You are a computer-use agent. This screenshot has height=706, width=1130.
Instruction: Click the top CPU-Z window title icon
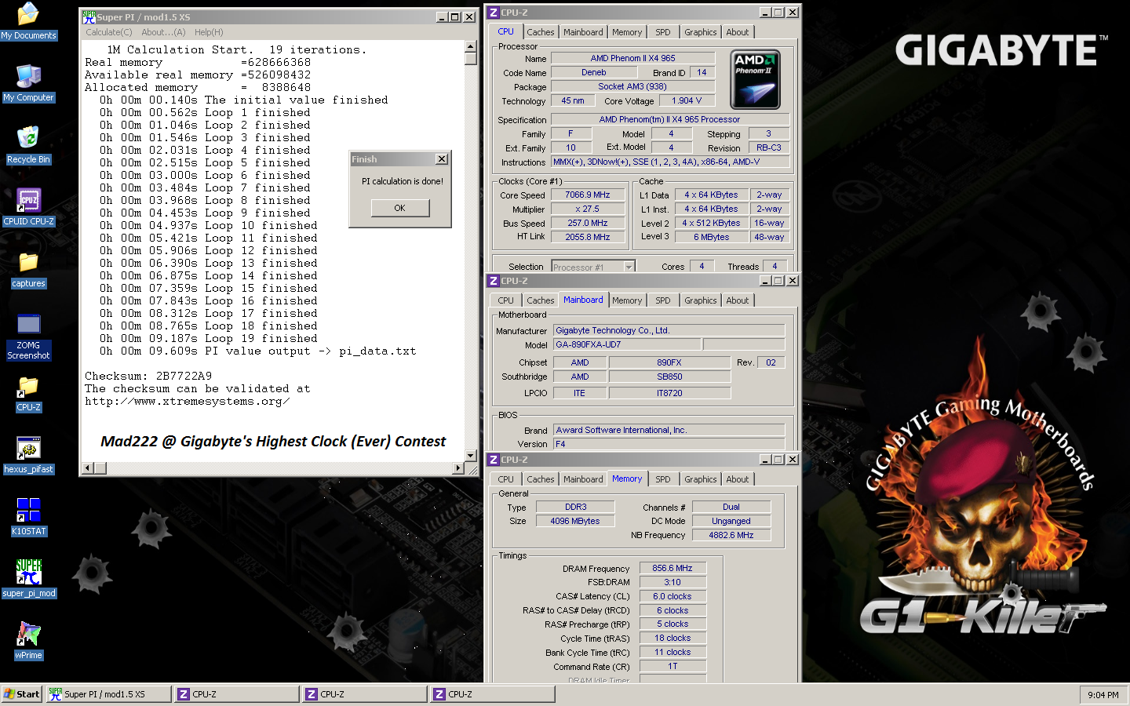(493, 13)
